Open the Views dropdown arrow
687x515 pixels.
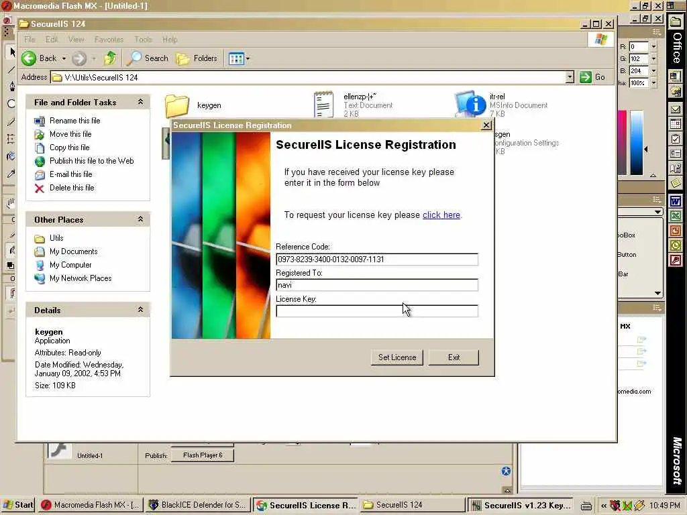pos(248,59)
